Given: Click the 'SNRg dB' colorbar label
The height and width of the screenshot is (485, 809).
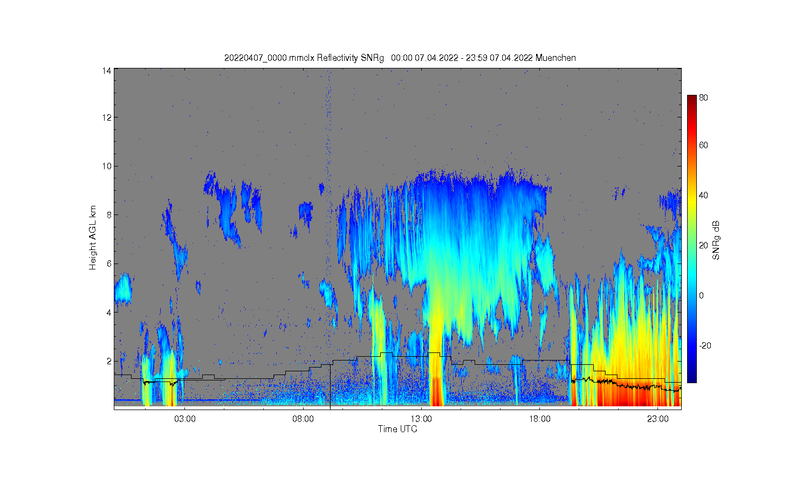Looking at the screenshot, I should 716,240.
